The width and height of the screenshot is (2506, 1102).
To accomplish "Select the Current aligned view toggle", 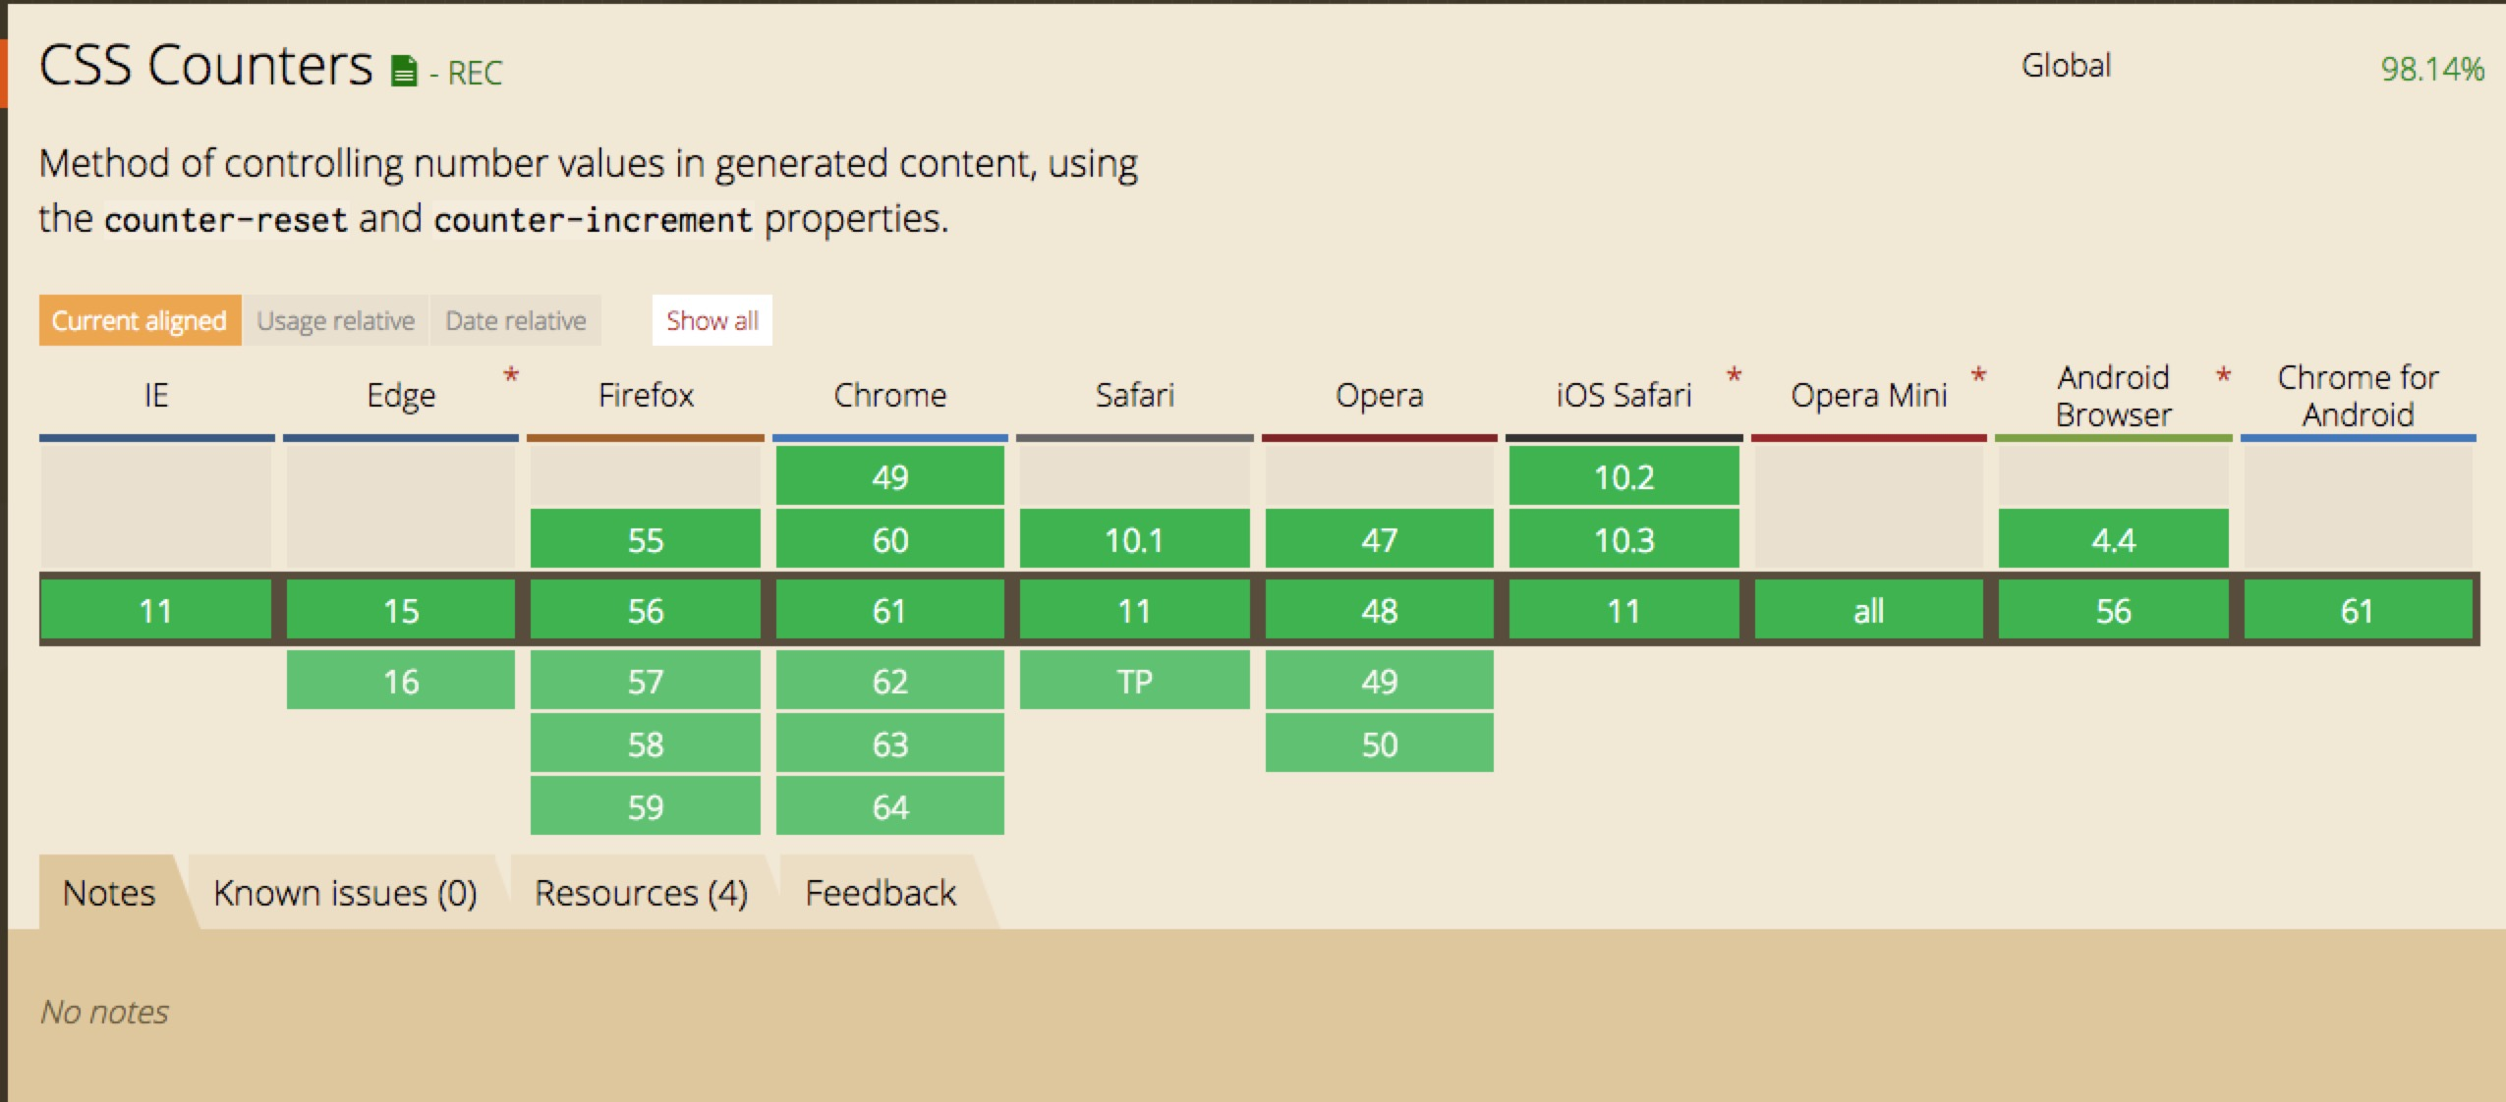I will click(x=140, y=320).
